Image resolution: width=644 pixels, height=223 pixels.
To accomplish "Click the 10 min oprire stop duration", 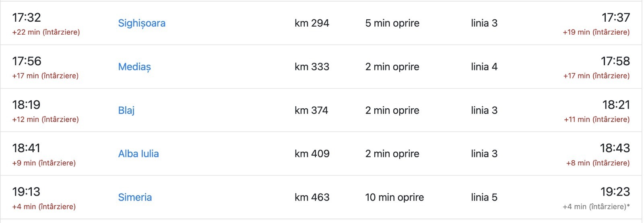I will 394,197.
